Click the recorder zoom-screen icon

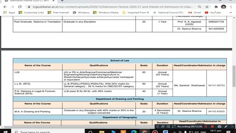point(168,126)
